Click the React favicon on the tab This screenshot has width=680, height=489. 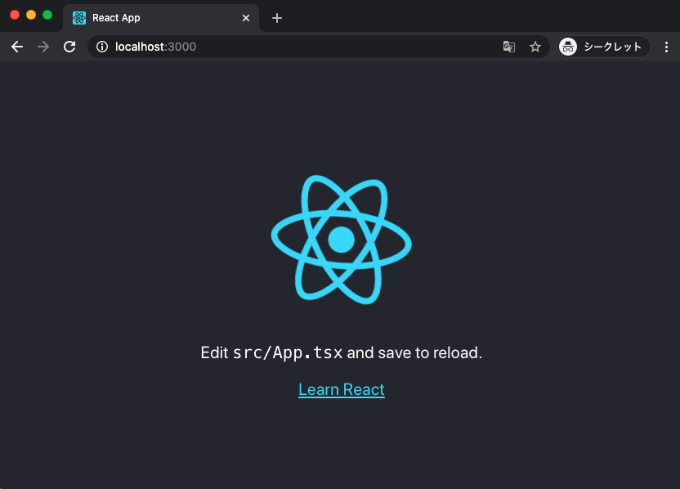click(x=79, y=18)
